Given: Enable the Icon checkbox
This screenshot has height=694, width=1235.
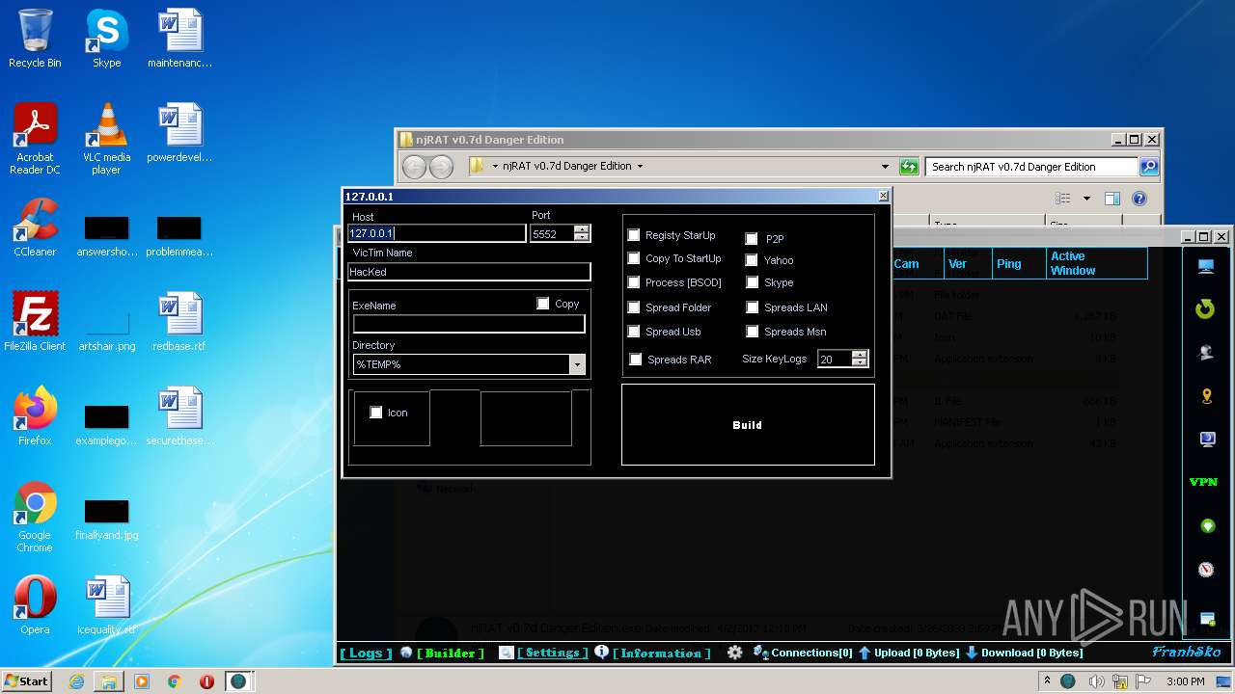Looking at the screenshot, I should coord(376,413).
